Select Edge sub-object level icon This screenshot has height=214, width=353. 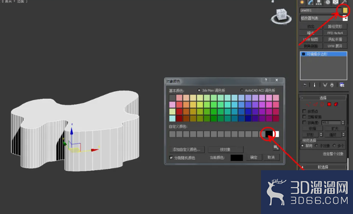click(315, 104)
